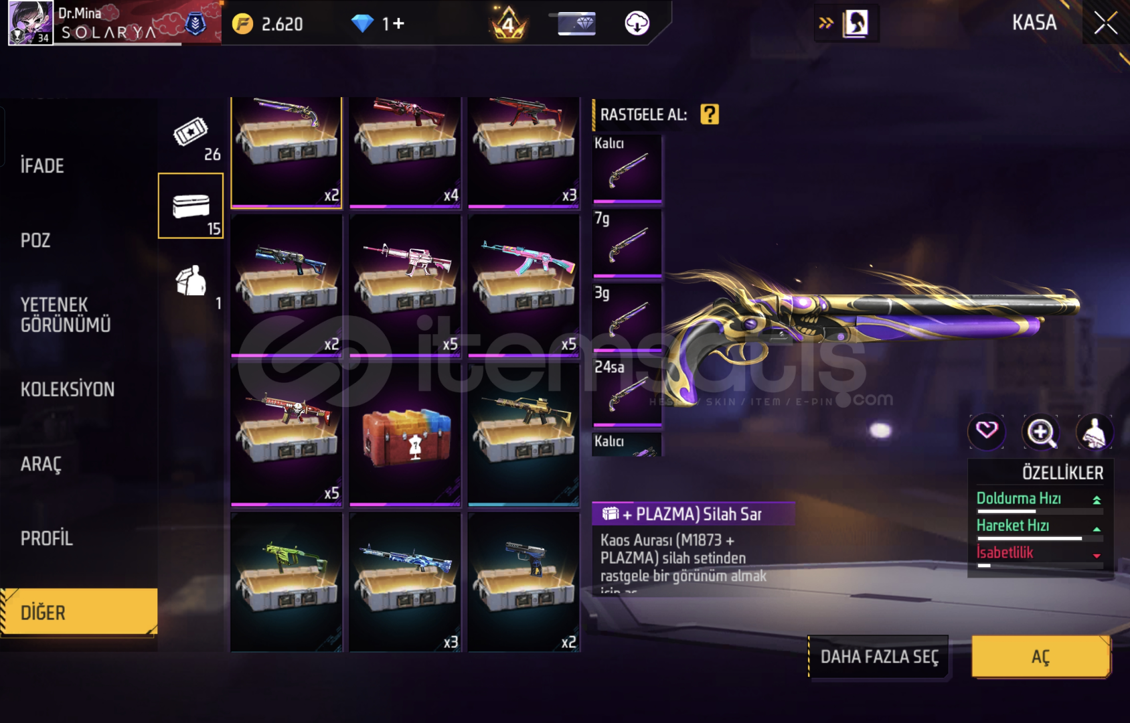Open the question mark help next to RASTGELE AL
Screen dimensions: 1130x723
709,114
